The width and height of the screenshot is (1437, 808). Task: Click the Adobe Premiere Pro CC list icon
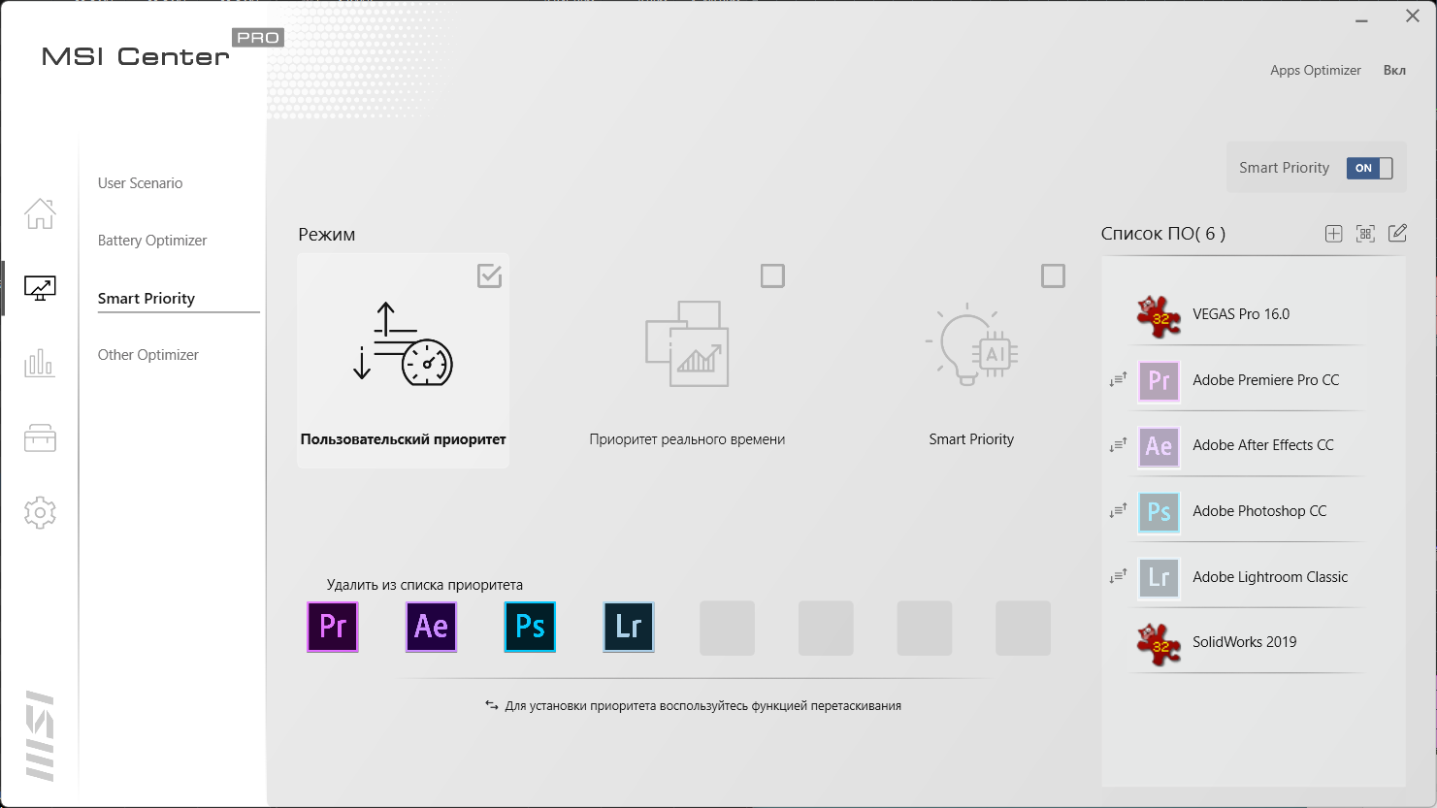click(x=1159, y=380)
